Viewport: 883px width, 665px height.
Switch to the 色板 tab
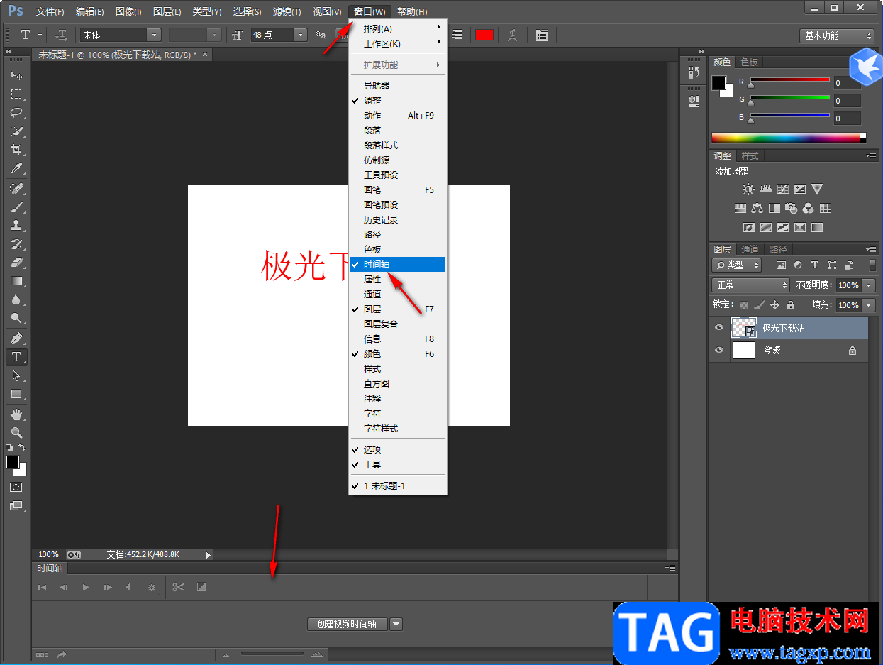[749, 62]
